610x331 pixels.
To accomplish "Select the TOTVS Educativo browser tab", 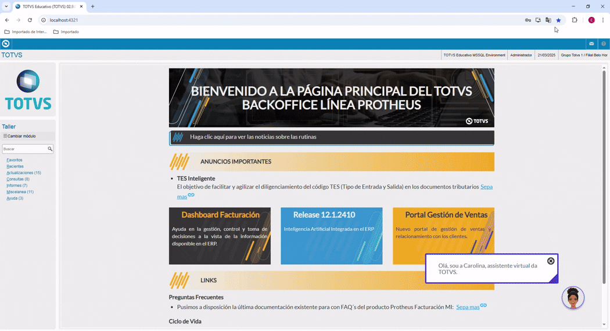I will tap(49, 6).
